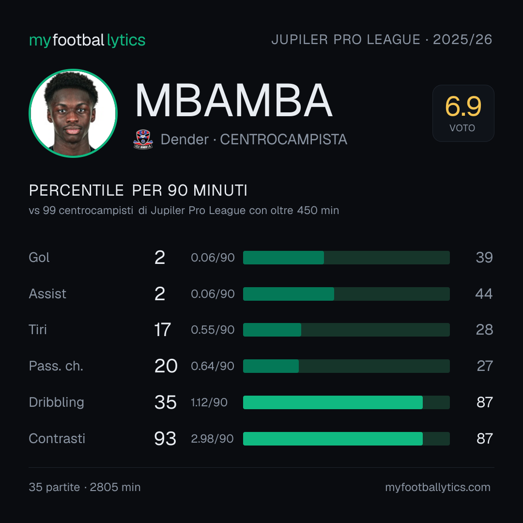This screenshot has height=523, width=523.
Task: Click the Jupiler Pro League 2025/26 label
Action: pyautogui.click(x=382, y=40)
